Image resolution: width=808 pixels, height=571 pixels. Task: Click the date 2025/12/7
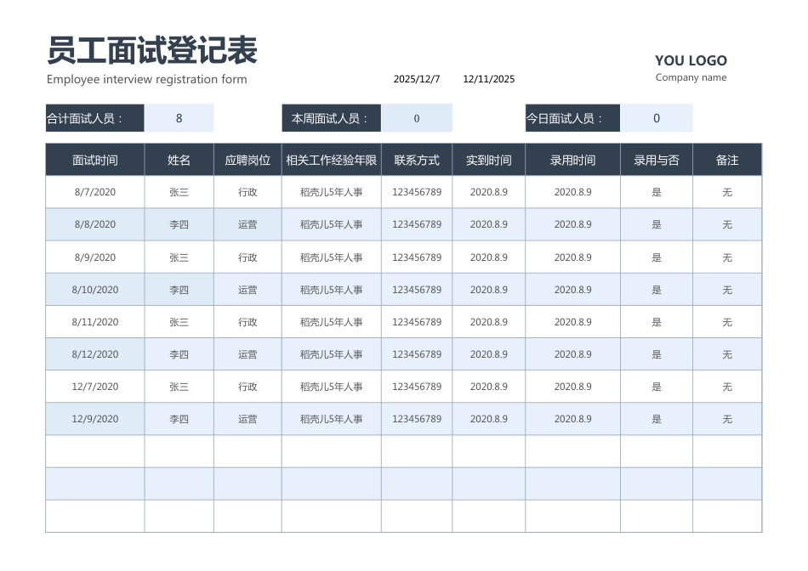click(x=416, y=79)
